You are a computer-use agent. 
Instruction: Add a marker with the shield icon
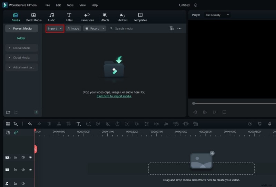tap(260, 124)
